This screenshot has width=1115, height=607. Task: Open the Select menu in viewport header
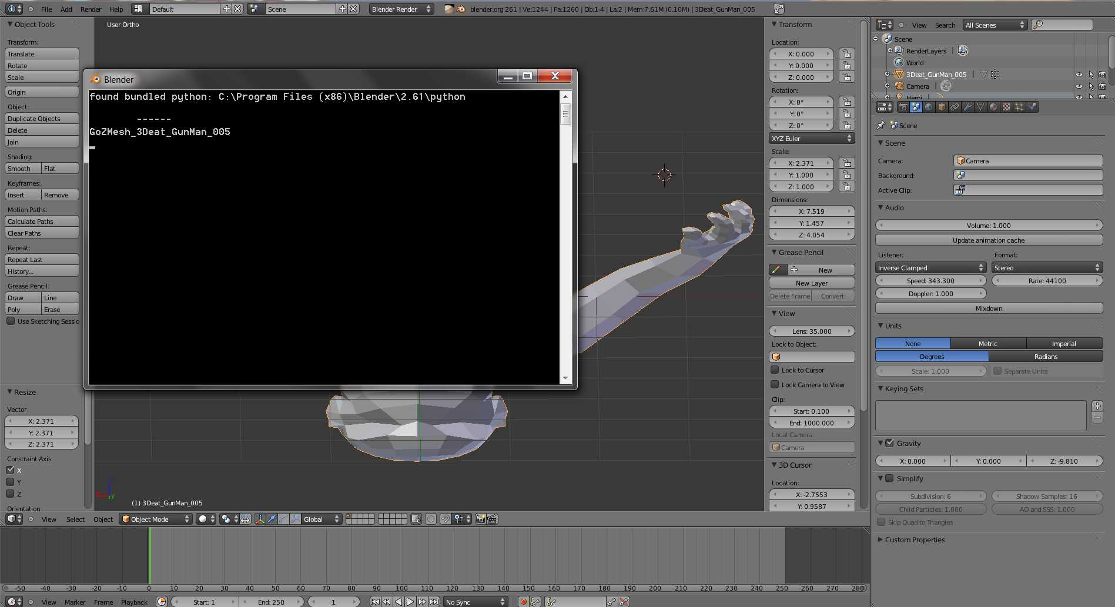point(75,519)
